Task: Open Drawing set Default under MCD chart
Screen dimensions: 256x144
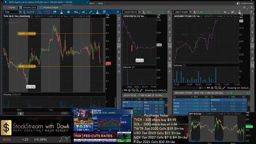Action: click(239, 88)
